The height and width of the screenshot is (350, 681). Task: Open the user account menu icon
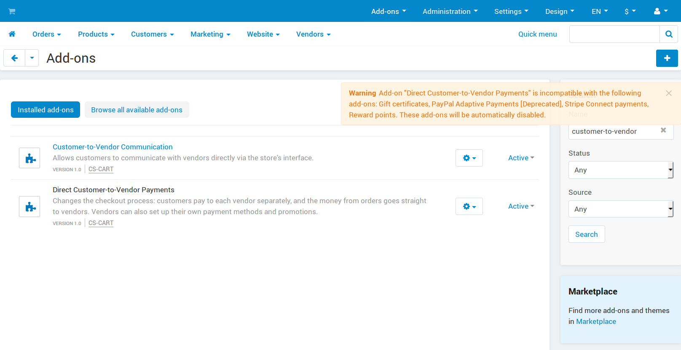660,11
